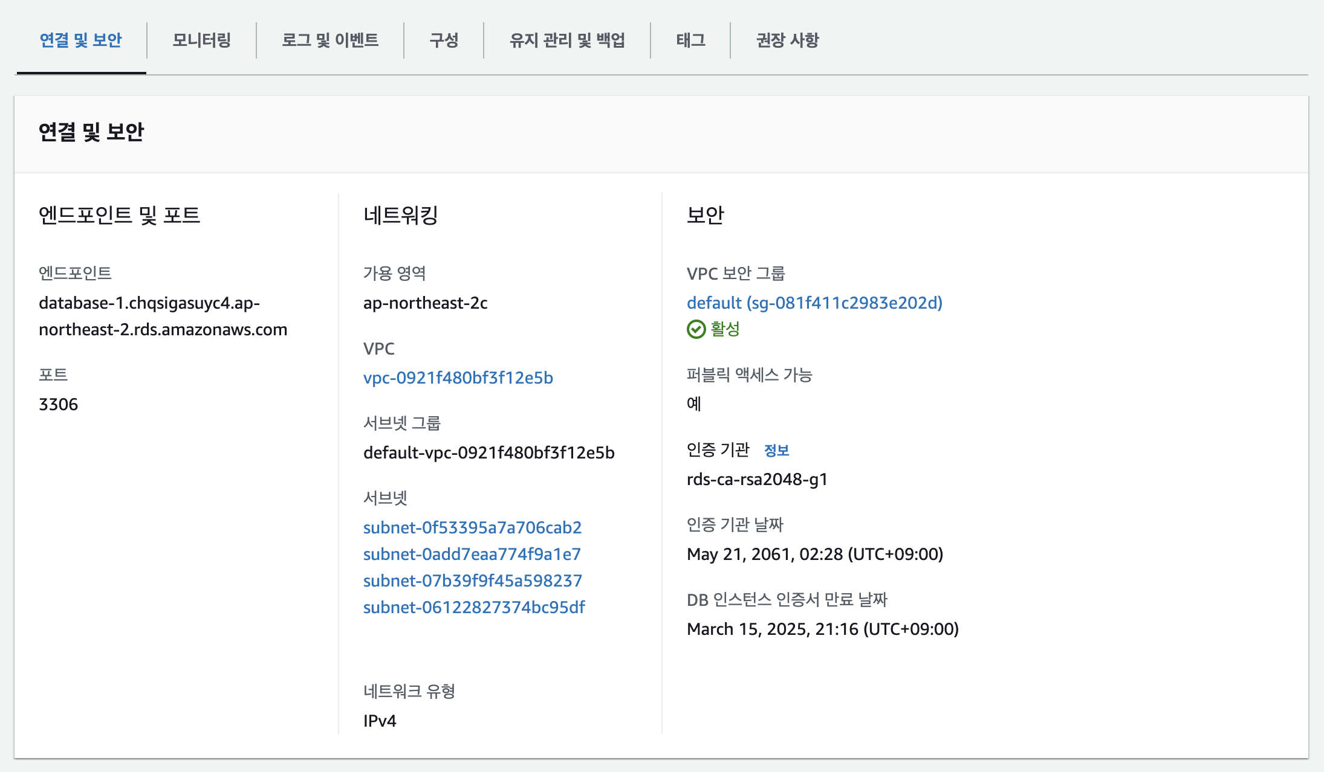Open subnet-06122827374bc95df link
The image size is (1324, 772).
pos(474,607)
